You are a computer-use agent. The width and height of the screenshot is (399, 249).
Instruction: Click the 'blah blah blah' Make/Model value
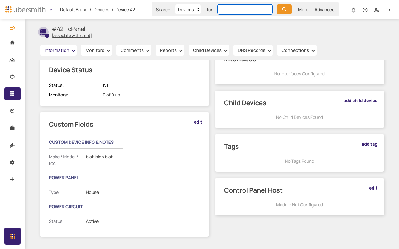coord(100,157)
